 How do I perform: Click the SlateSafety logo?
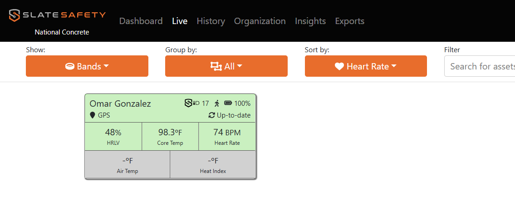pos(57,15)
